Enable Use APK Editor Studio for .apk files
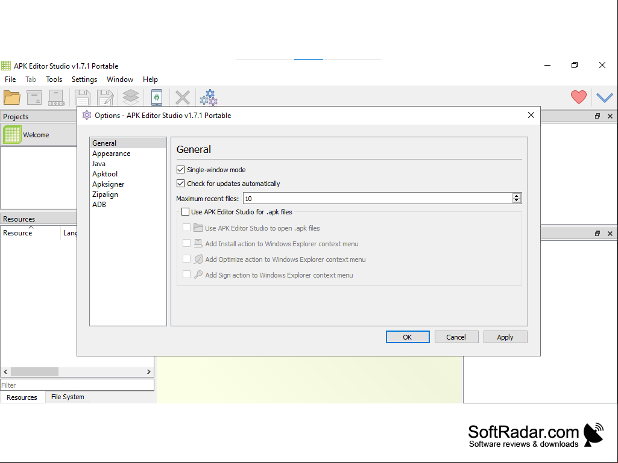 click(x=185, y=212)
